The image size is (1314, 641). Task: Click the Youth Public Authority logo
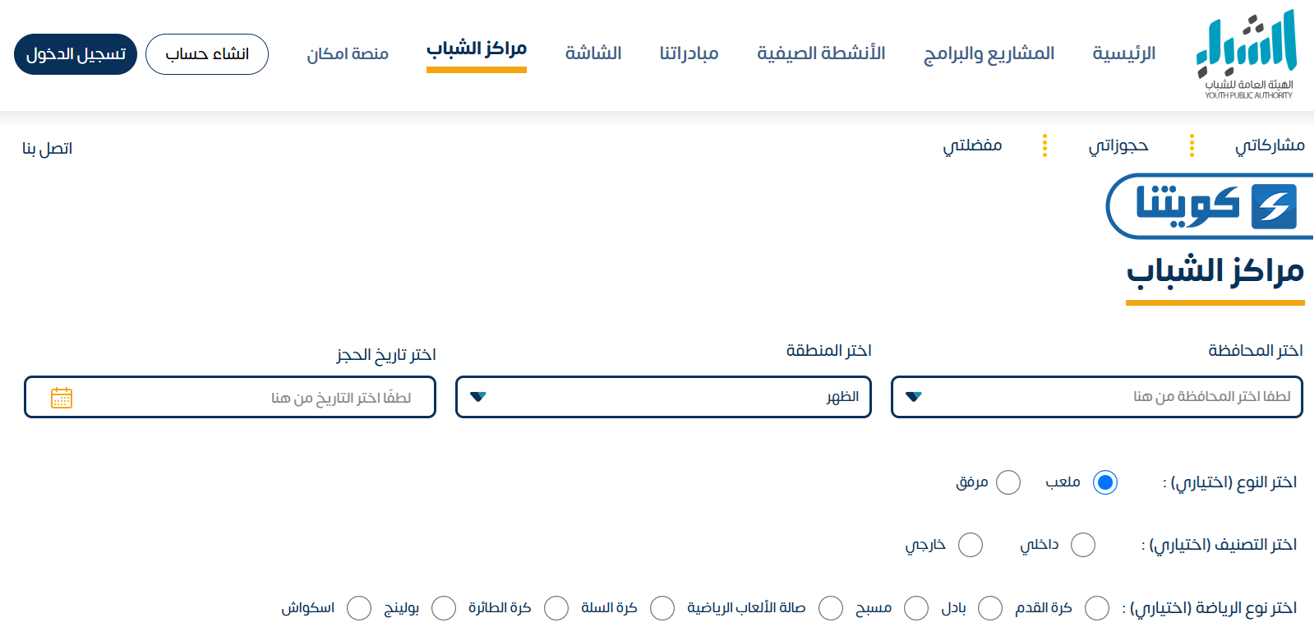(1247, 54)
